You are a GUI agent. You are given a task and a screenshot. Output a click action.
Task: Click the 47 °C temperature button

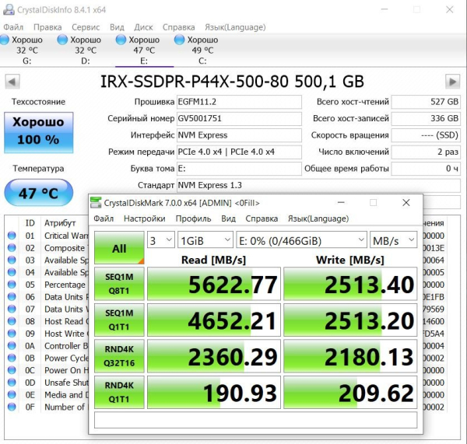[38, 193]
